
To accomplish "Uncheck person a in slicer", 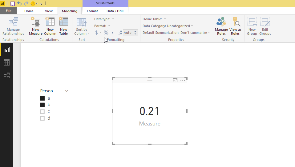I will tap(42, 98).
